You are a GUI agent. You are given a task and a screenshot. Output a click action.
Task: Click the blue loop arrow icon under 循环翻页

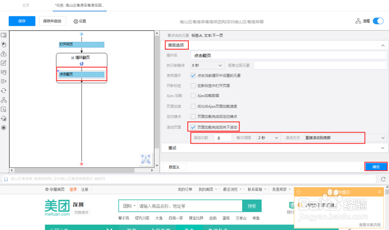click(x=81, y=64)
